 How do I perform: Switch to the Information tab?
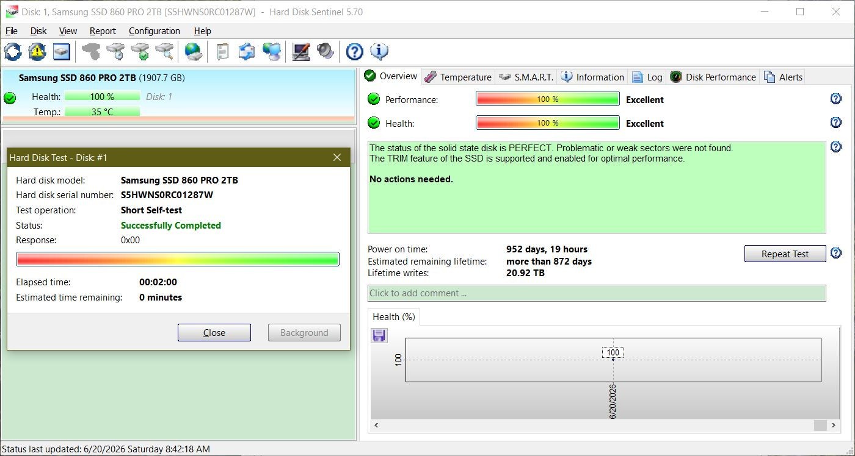pos(592,77)
